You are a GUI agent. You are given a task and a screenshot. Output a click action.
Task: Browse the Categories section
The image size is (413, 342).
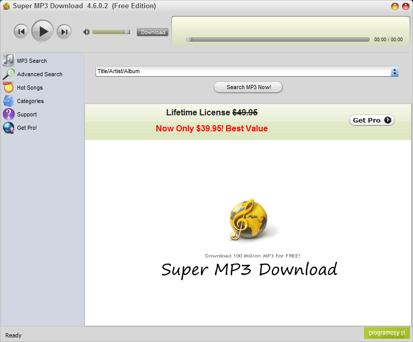(30, 101)
